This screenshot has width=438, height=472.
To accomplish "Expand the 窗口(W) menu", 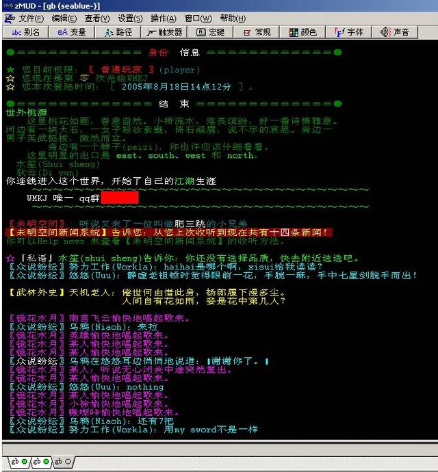I will [x=198, y=18].
